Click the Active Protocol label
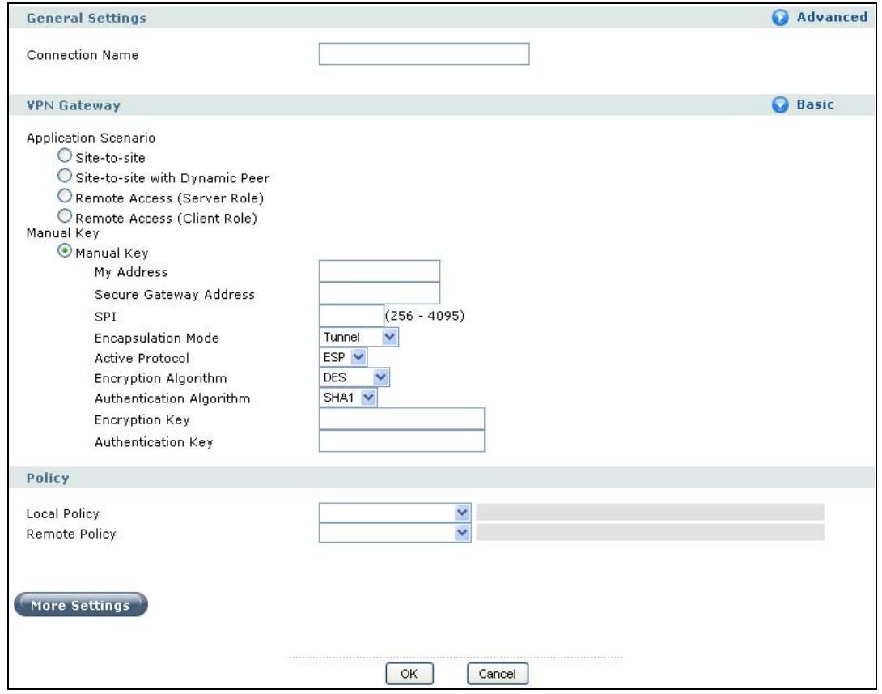This screenshot has height=694, width=882. tap(142, 359)
